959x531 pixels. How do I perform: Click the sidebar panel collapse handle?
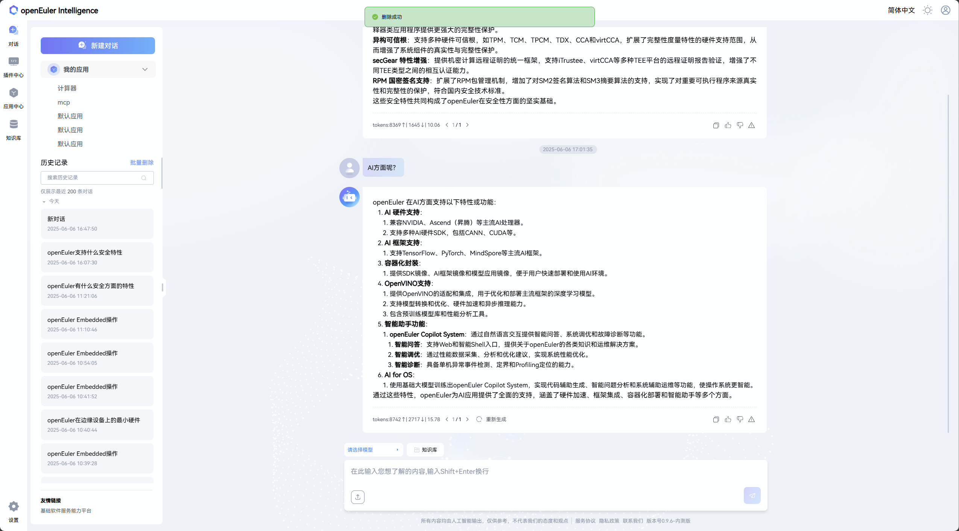coord(163,287)
